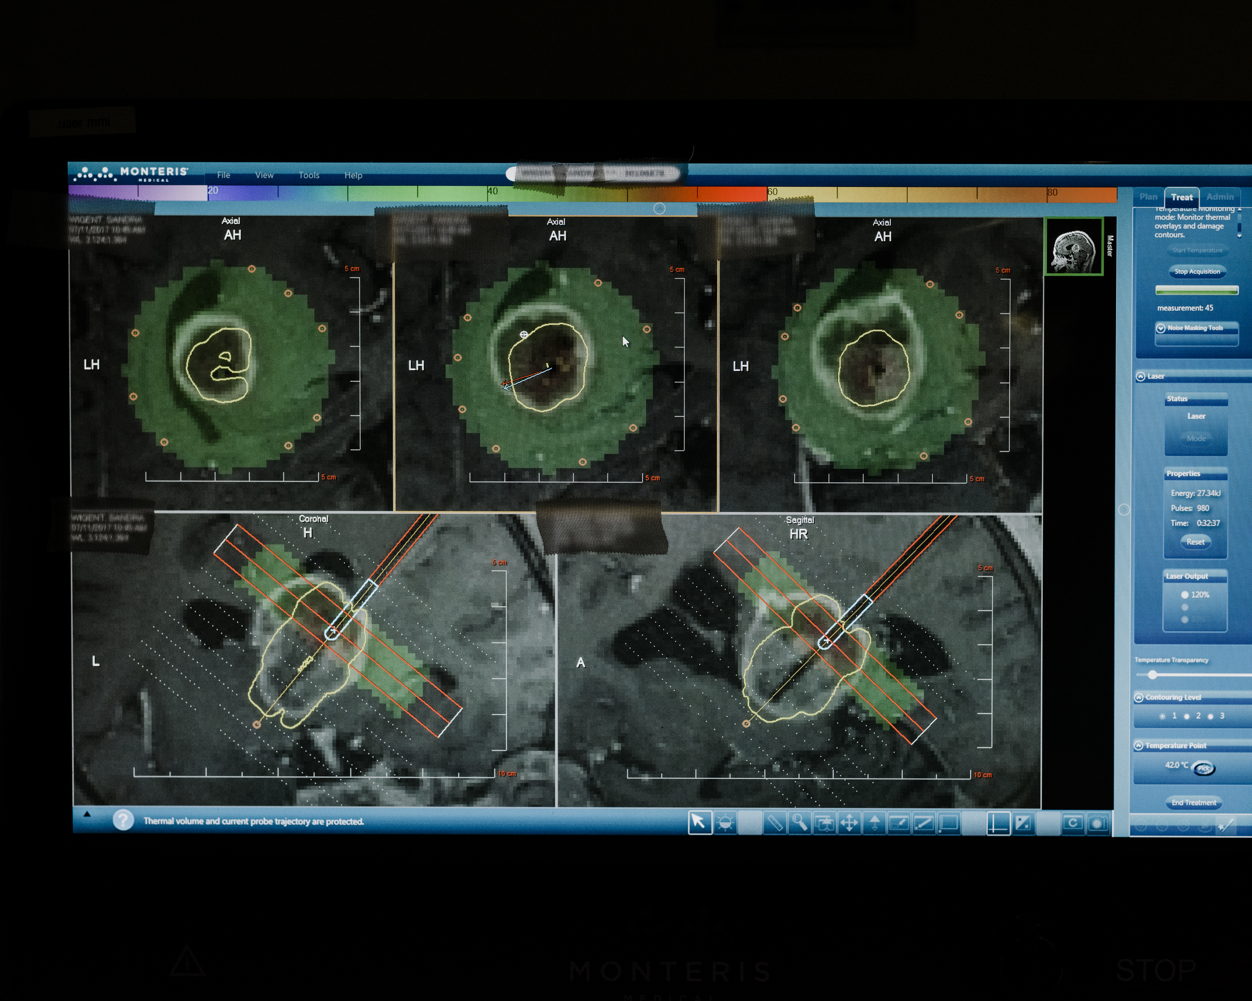Click End Treatment
Viewport: 1252px width, 1001px height.
point(1193,802)
